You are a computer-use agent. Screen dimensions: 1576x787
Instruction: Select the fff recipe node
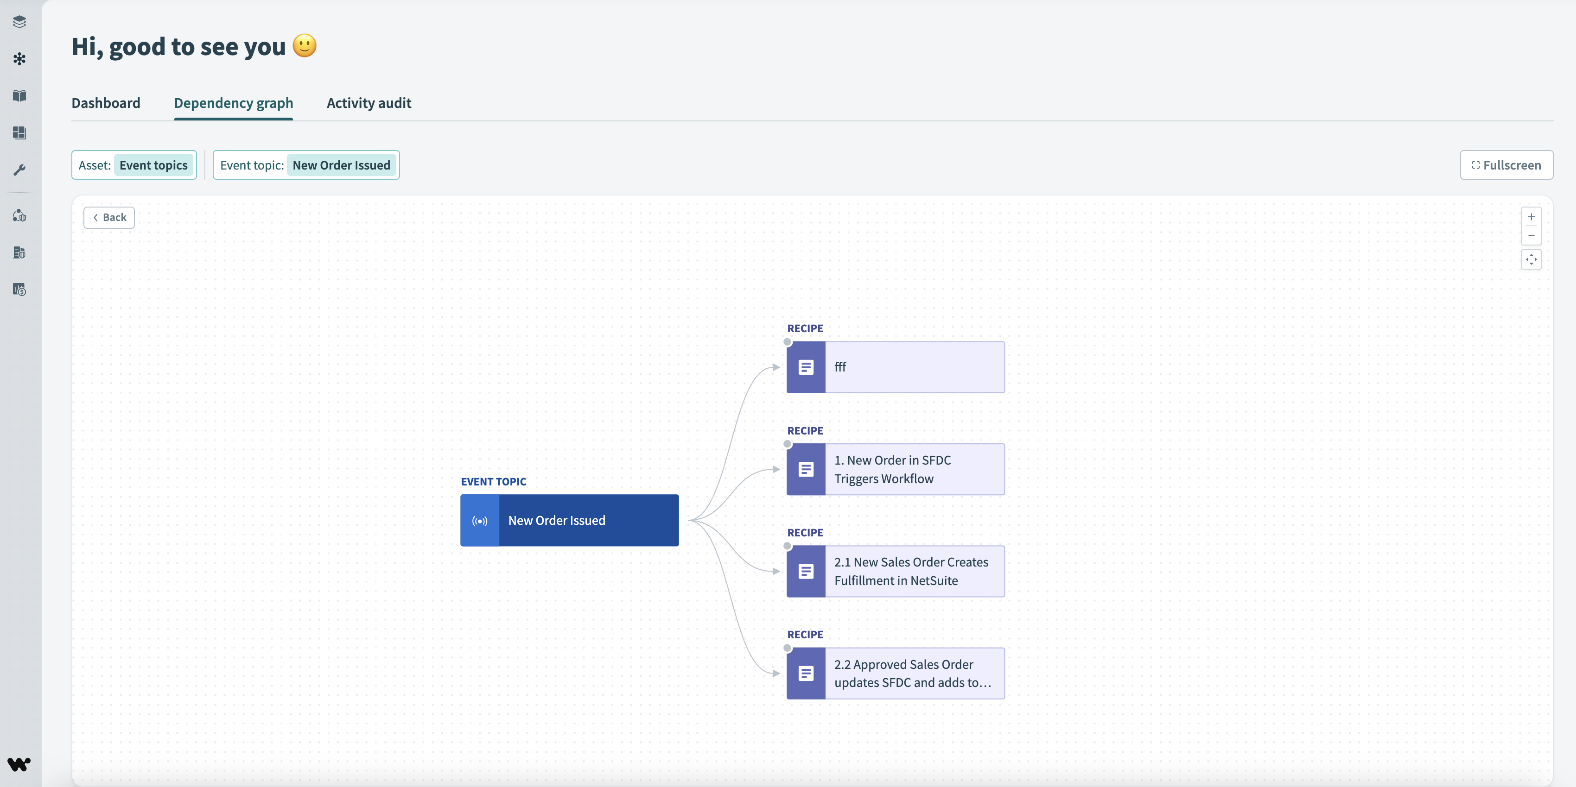click(x=895, y=367)
